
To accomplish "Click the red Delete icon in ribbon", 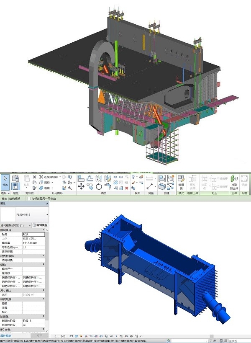I will coord(127,188).
